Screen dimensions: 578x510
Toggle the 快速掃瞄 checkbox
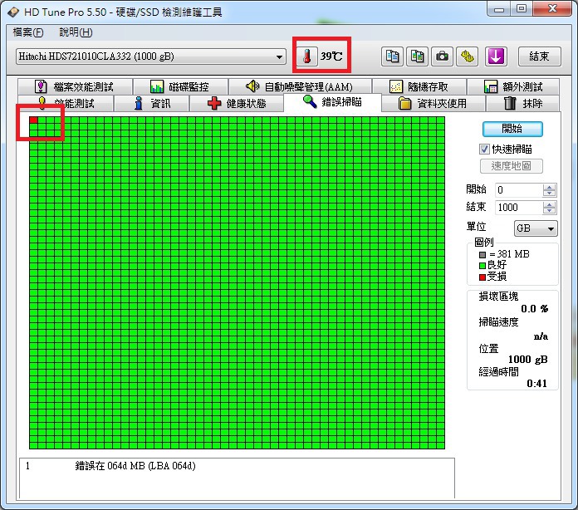pyautogui.click(x=484, y=149)
